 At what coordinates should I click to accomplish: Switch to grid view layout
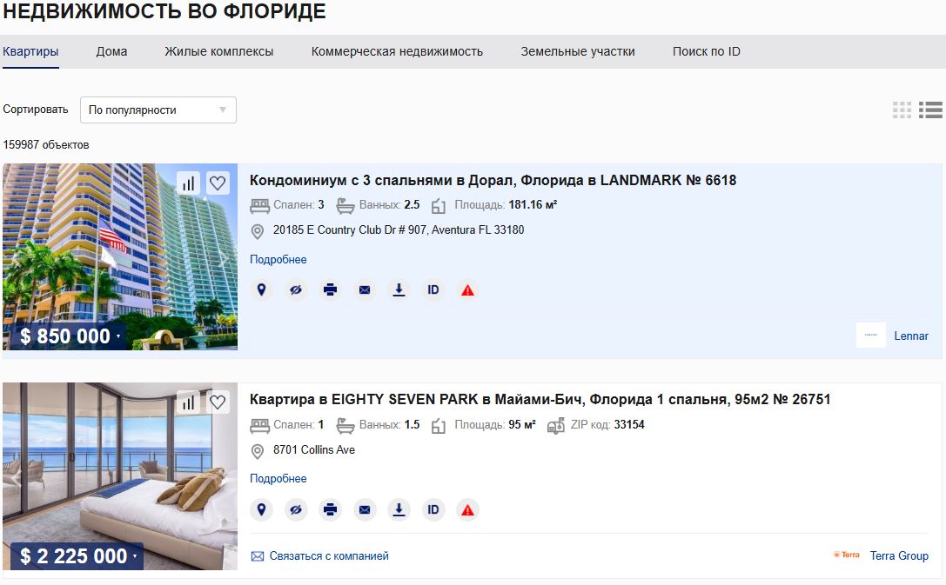coord(902,110)
